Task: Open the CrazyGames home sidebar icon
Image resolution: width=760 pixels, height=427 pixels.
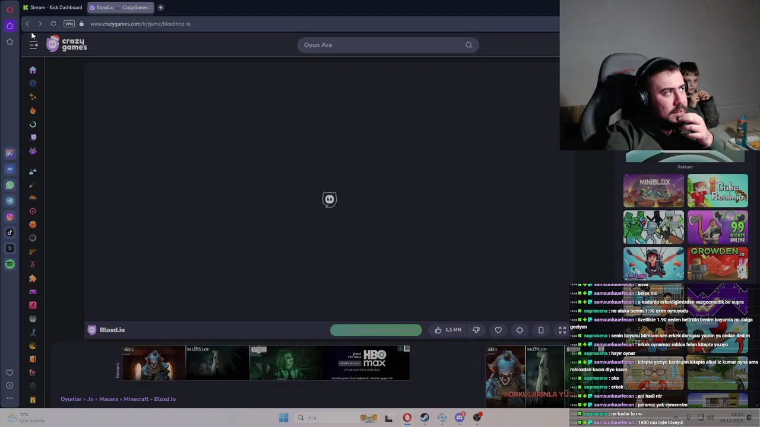Action: point(33,70)
